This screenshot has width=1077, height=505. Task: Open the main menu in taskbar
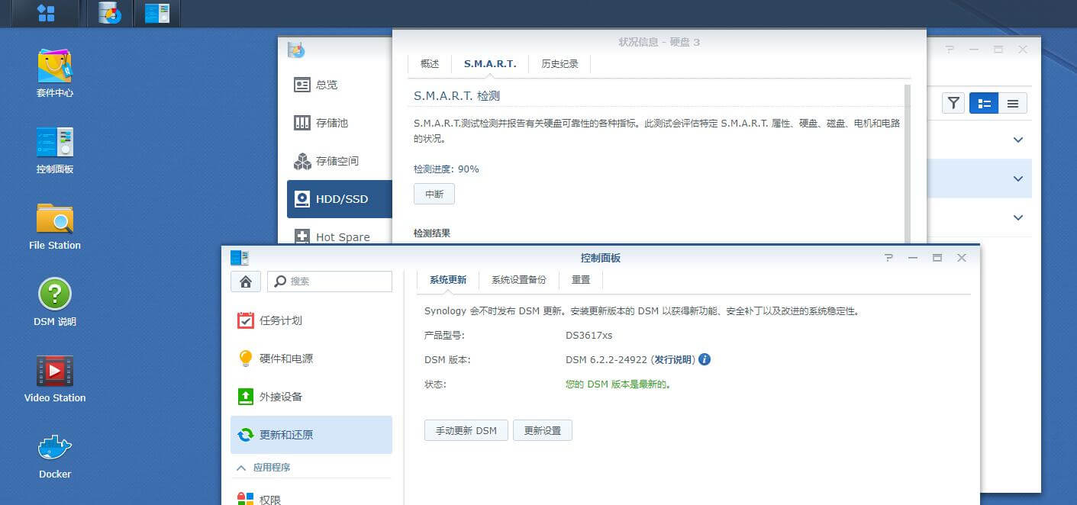pos(46,13)
